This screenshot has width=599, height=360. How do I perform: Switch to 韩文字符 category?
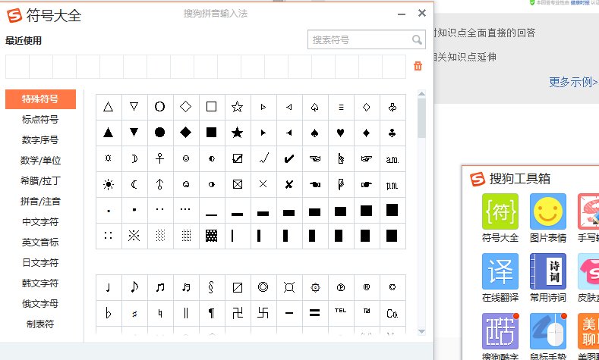(40, 283)
